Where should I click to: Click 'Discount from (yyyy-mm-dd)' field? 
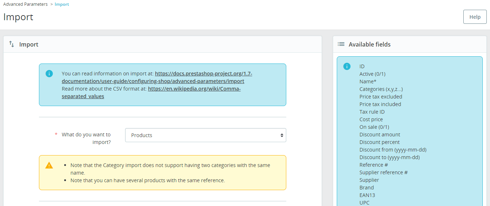click(x=393, y=150)
